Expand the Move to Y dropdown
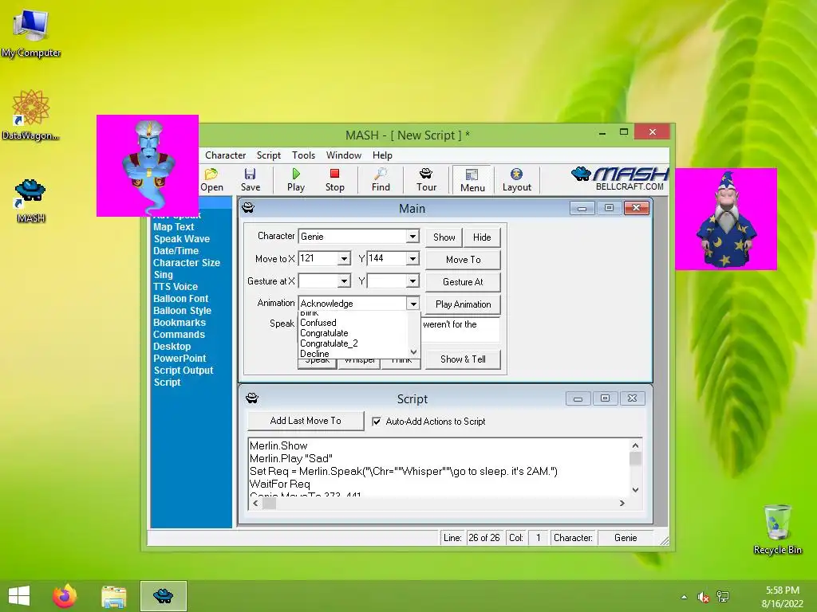This screenshot has height=612, width=817. [x=412, y=259]
